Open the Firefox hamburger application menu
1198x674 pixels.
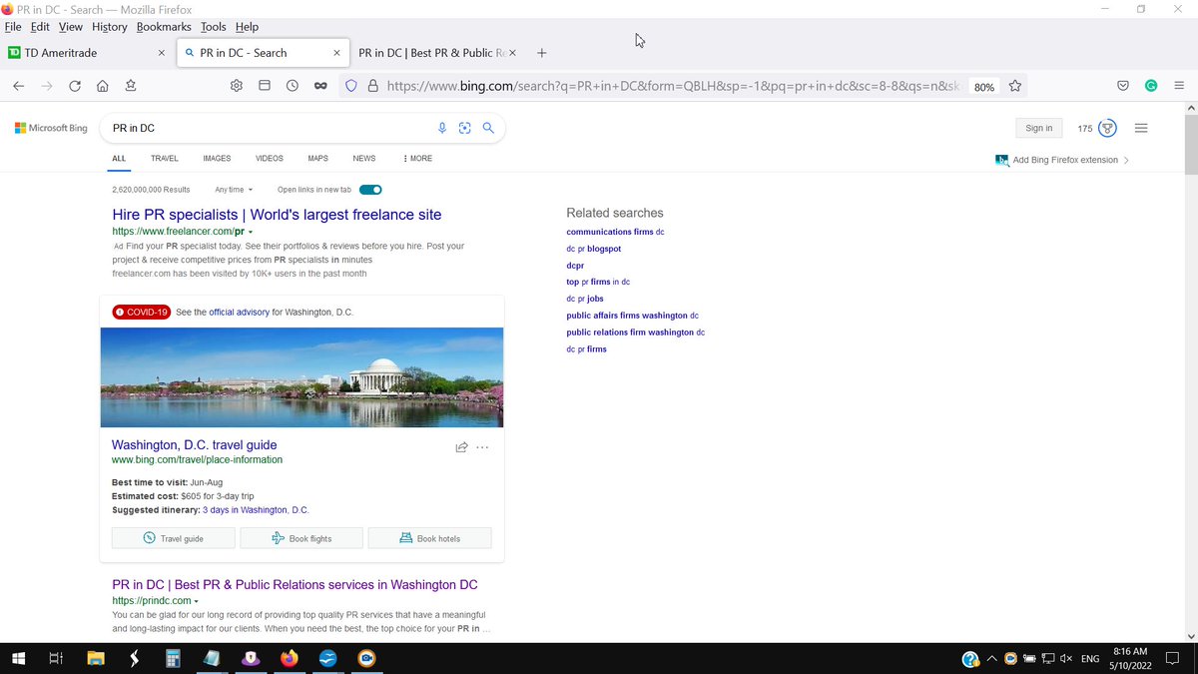point(1179,86)
